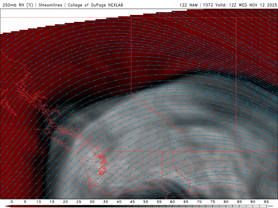Screen dimensions: 278x208
Task: Click the colorbar label '70'
Action: point(199,202)
